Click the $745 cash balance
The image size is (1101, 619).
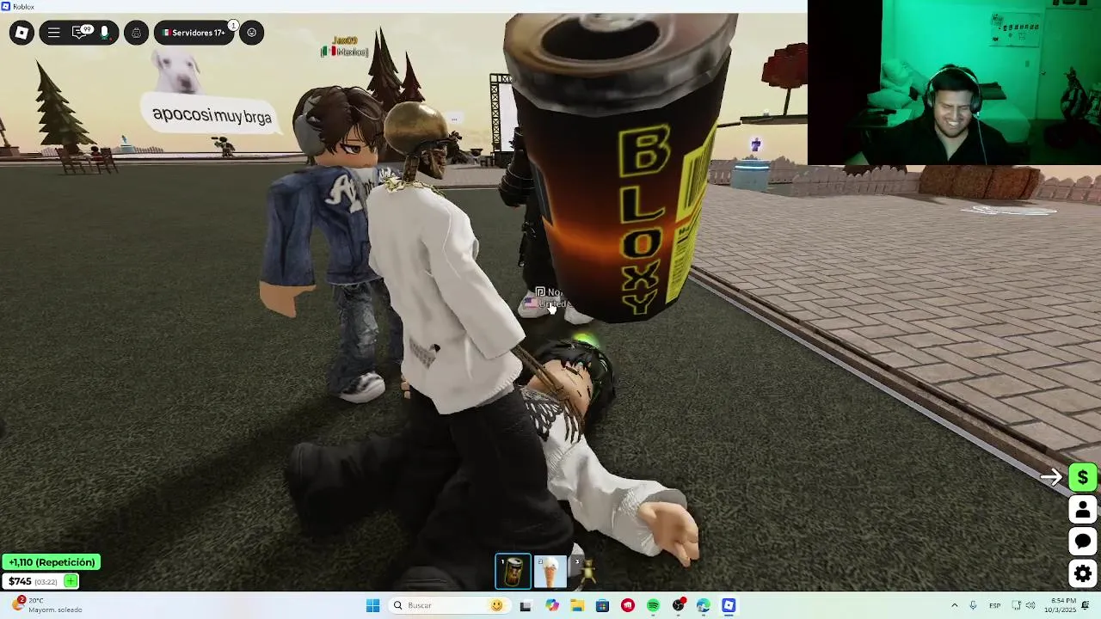point(20,581)
